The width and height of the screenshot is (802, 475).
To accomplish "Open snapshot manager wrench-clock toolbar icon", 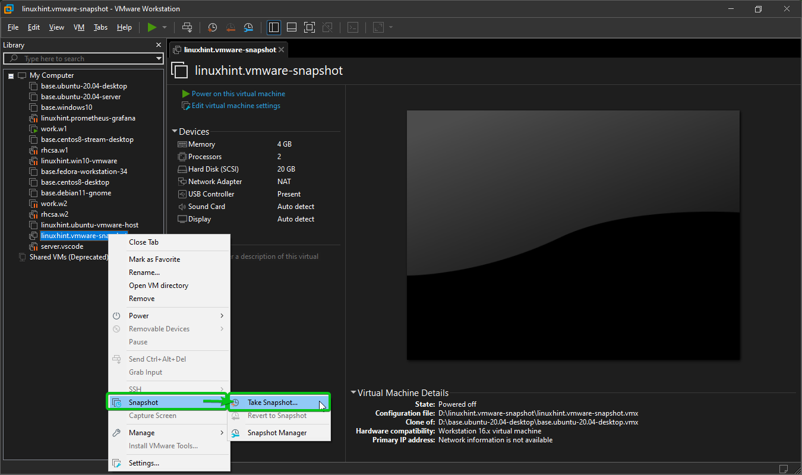I will [x=249, y=27].
